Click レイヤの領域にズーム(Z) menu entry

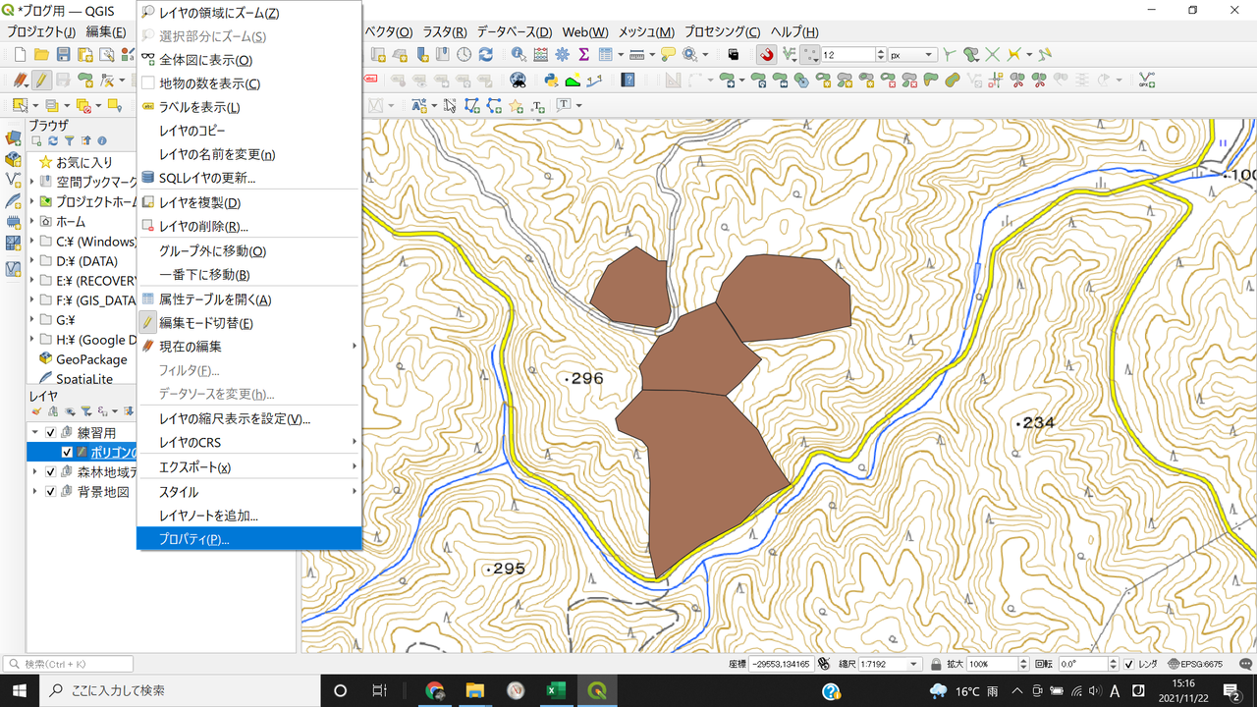tap(219, 13)
